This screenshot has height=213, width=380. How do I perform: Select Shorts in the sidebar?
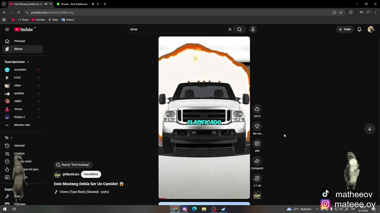point(23,49)
